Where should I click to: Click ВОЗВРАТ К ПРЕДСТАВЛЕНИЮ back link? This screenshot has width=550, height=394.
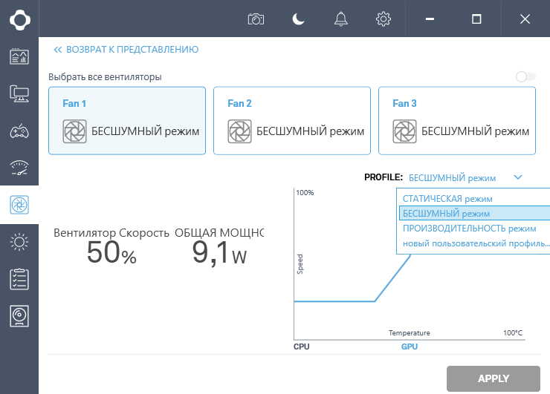(126, 50)
